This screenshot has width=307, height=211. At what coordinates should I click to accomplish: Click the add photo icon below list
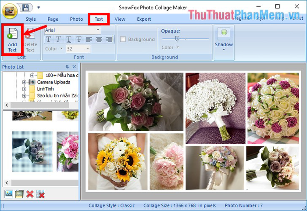tap(9, 194)
